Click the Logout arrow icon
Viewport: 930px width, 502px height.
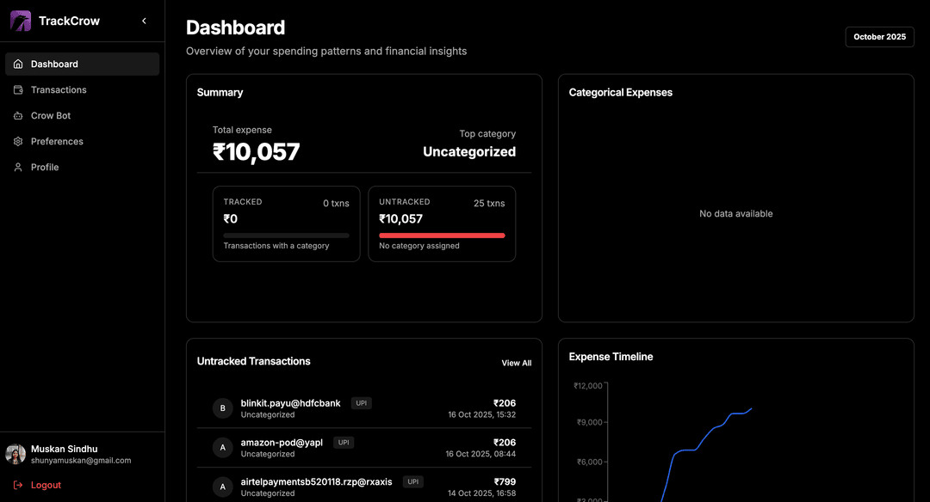coord(18,485)
